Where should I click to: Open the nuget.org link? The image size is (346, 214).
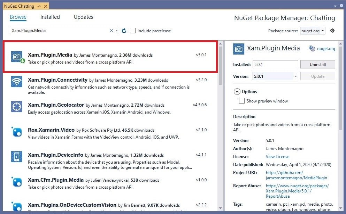[x=326, y=49]
